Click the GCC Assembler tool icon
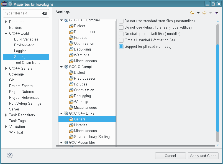This screenshot has width=223, height=164. click(x=66, y=143)
